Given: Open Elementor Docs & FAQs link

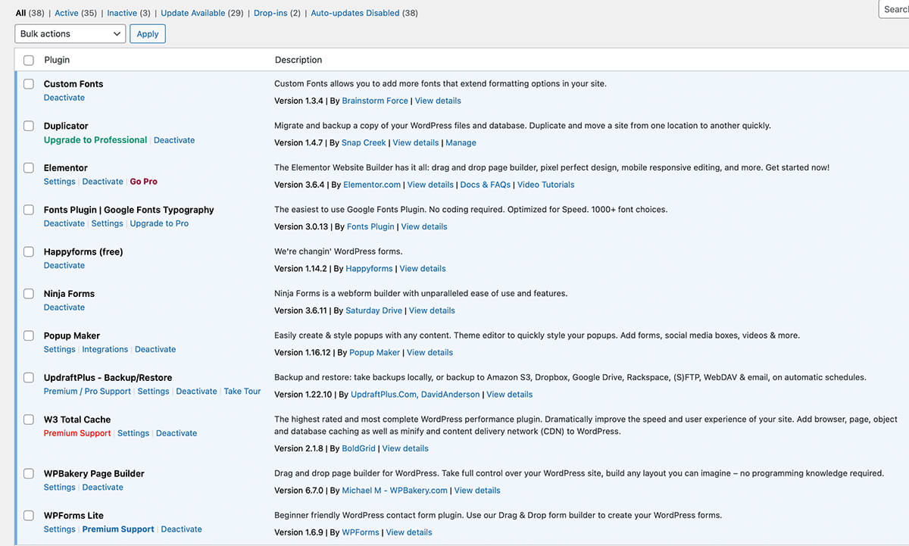Looking at the screenshot, I should 486,185.
